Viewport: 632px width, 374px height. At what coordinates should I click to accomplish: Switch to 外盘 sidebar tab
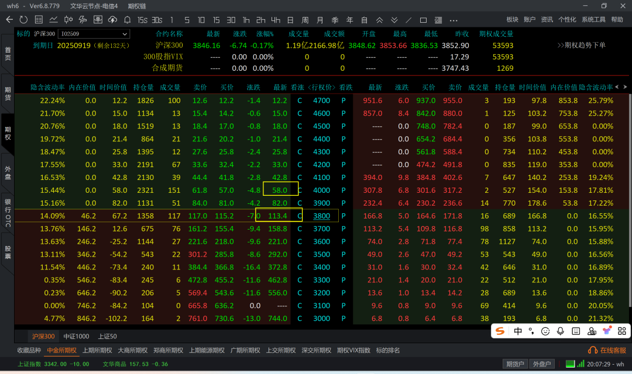click(x=8, y=173)
